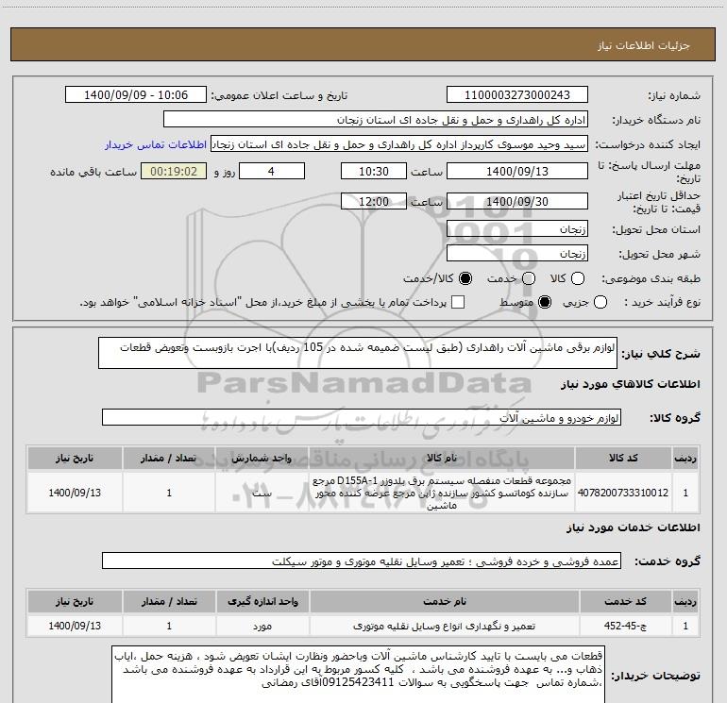The image size is (727, 703).
Task: Select the کالا radio button
Action: coord(578,278)
